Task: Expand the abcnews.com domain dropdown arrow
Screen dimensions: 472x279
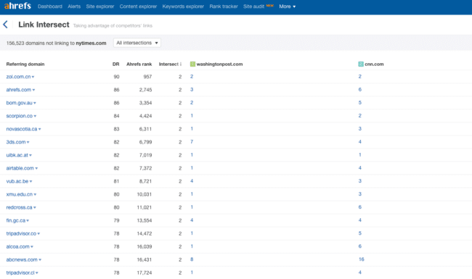Action: [40, 259]
